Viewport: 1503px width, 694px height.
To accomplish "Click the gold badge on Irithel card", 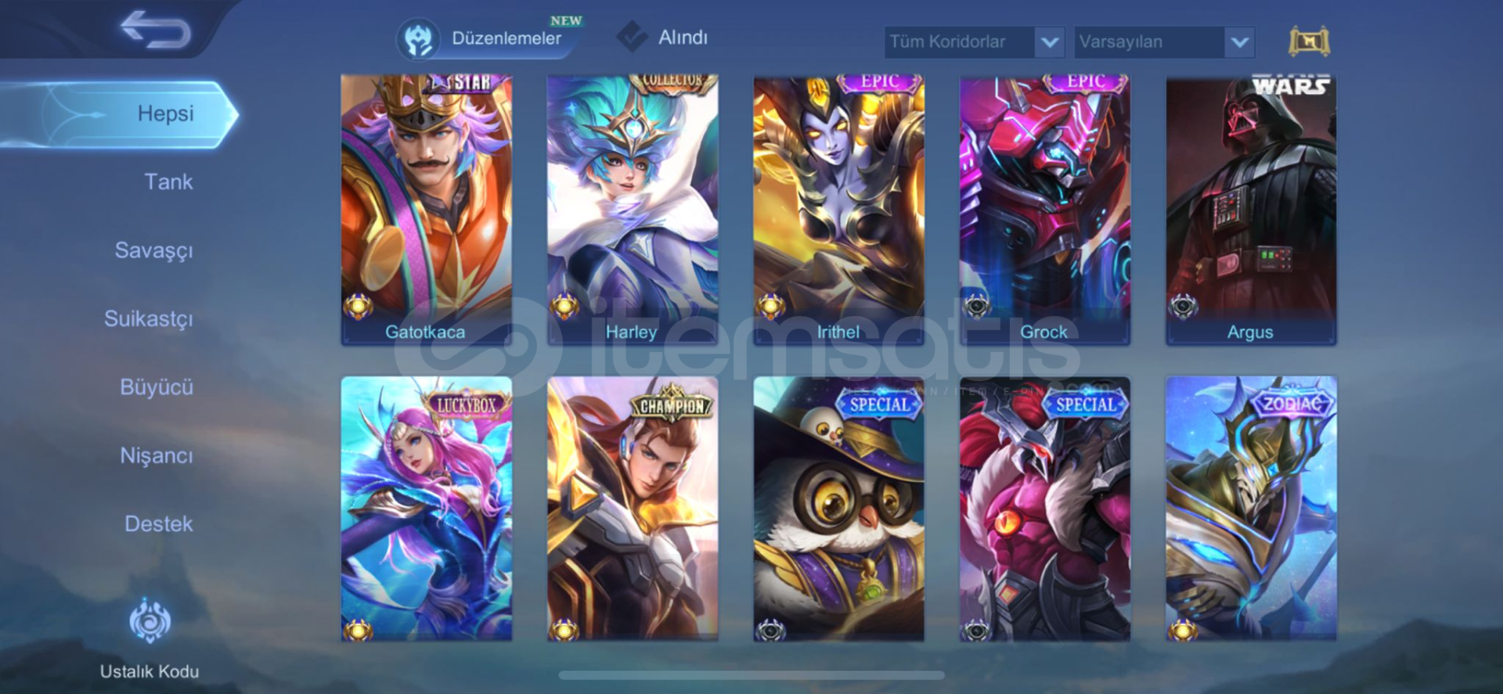I will point(771,306).
